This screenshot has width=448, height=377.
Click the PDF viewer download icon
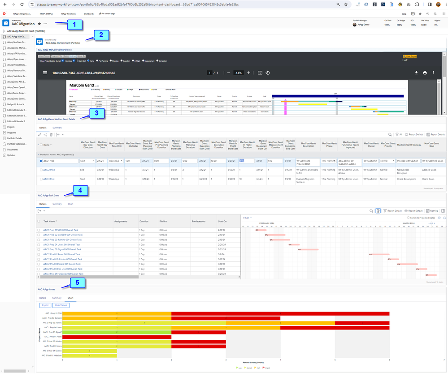click(x=416, y=73)
